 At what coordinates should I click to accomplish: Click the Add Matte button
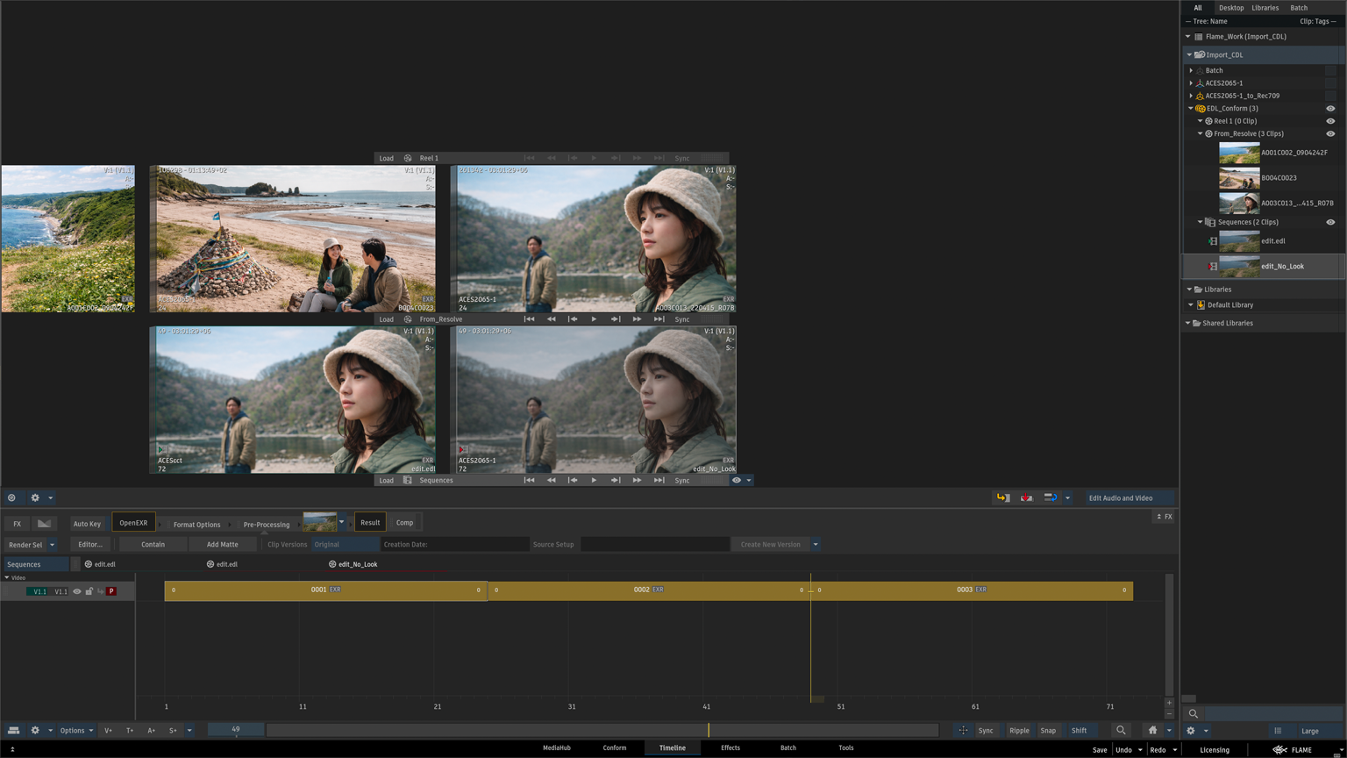coord(222,544)
